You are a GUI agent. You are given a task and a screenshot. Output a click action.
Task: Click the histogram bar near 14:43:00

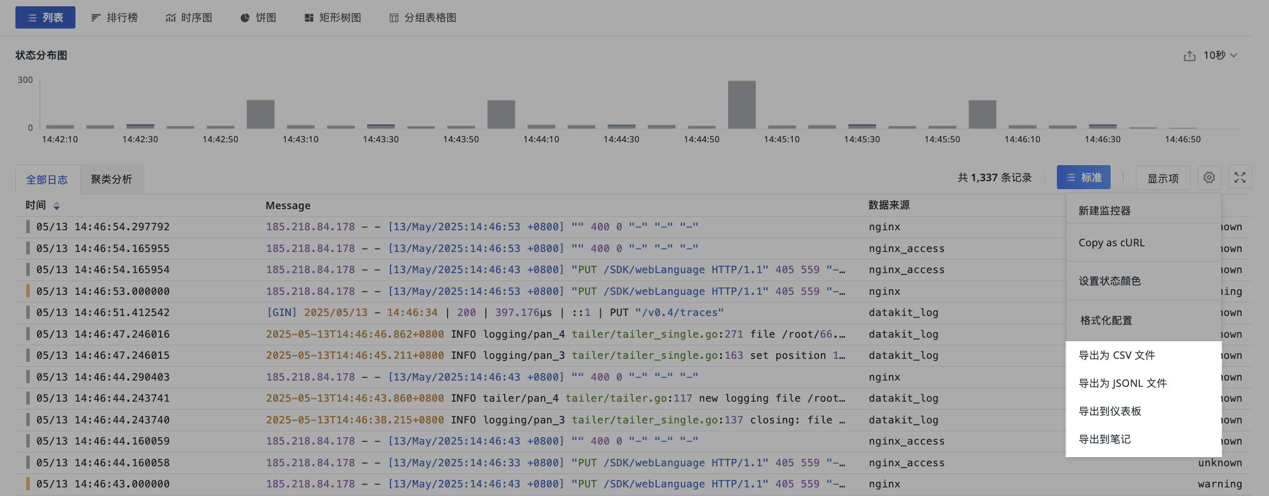[x=261, y=114]
